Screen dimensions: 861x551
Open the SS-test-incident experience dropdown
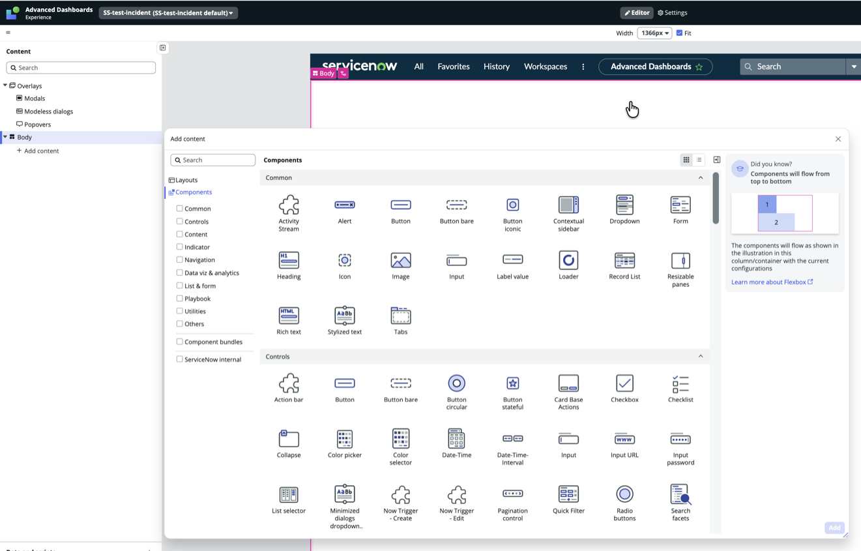tap(168, 12)
